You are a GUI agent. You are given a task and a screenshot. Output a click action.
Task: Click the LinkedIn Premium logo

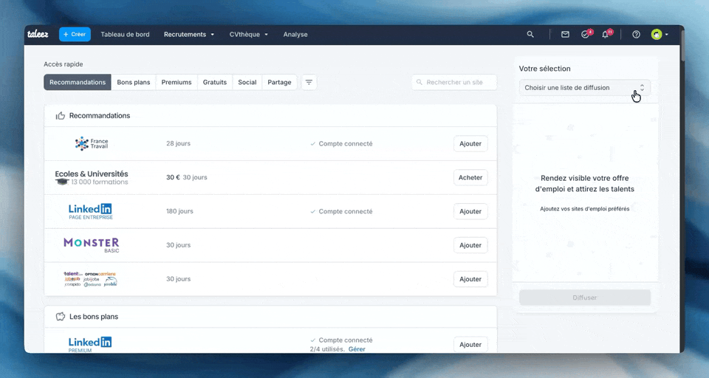[x=90, y=345]
